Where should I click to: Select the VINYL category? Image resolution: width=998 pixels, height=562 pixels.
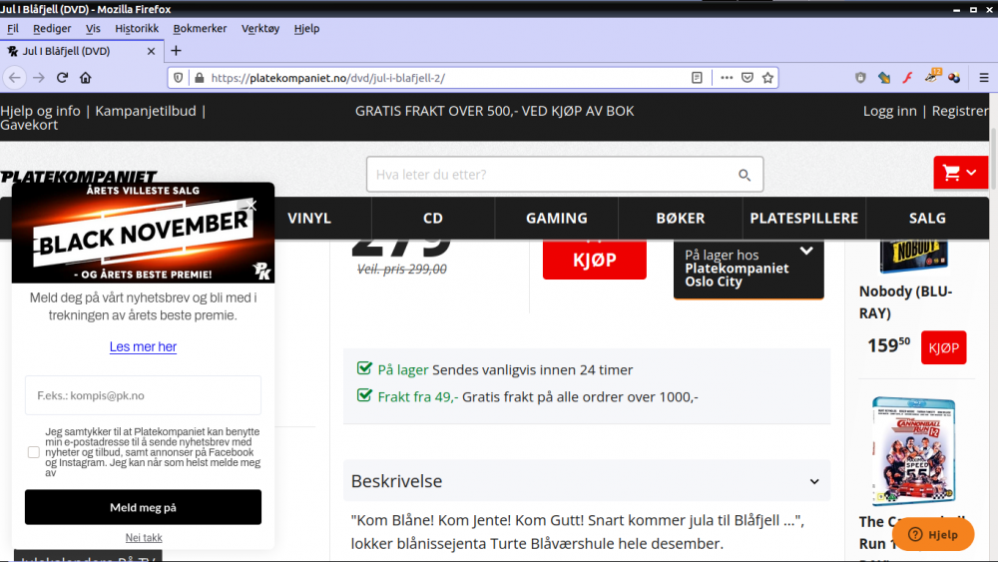point(309,219)
